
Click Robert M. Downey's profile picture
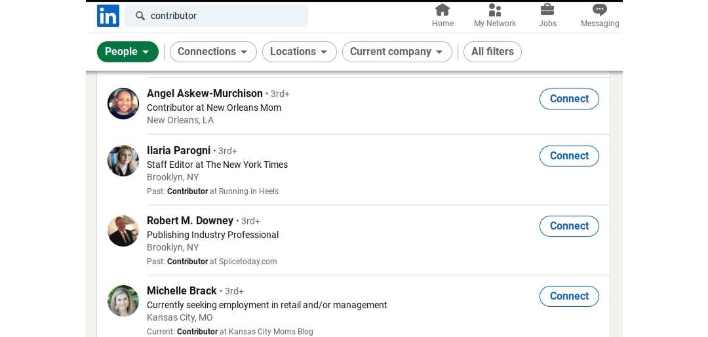tap(123, 231)
